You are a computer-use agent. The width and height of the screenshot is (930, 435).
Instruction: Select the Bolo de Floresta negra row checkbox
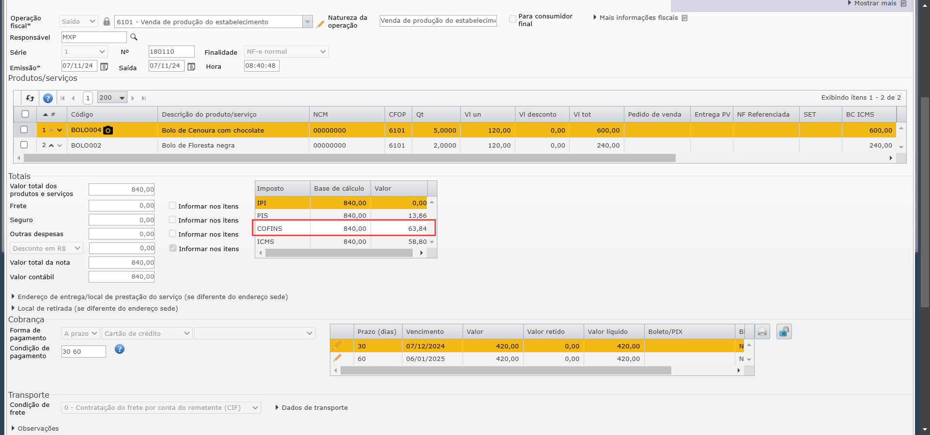coord(25,145)
